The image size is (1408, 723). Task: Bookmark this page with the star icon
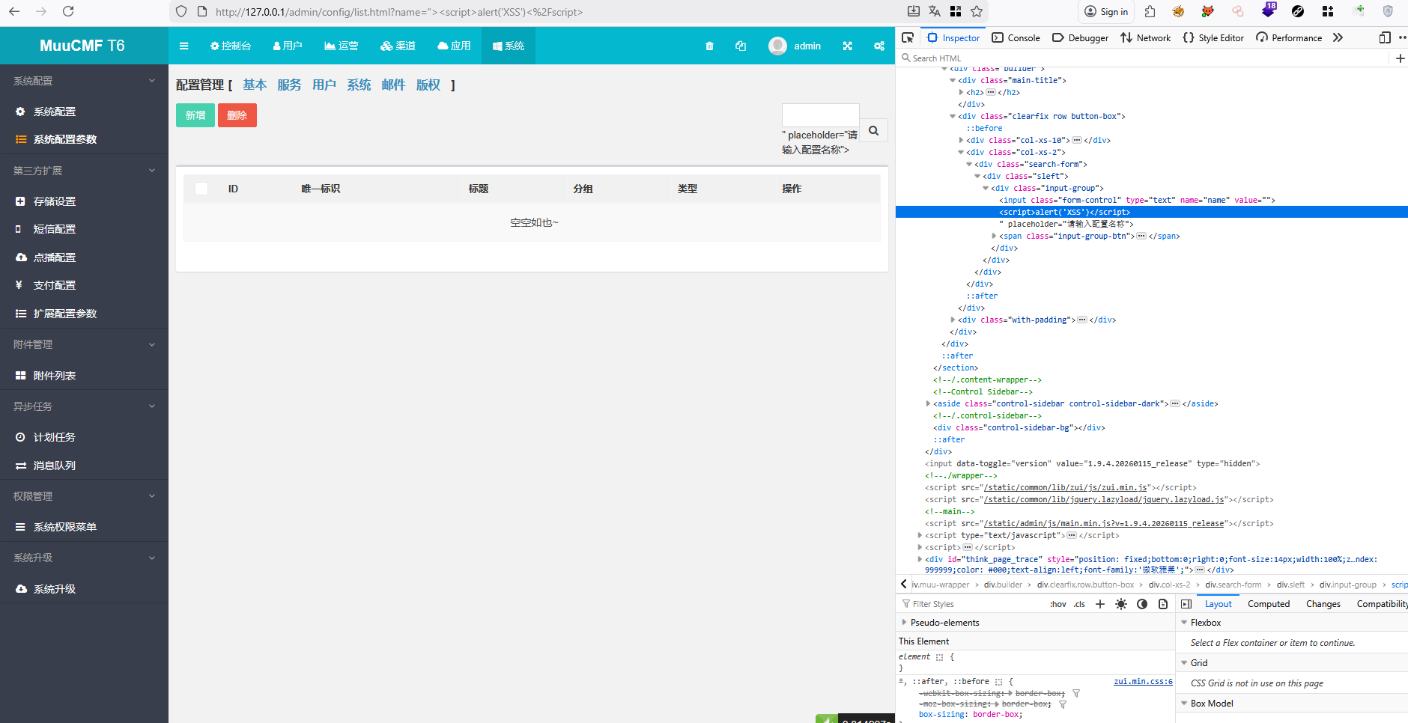977,12
